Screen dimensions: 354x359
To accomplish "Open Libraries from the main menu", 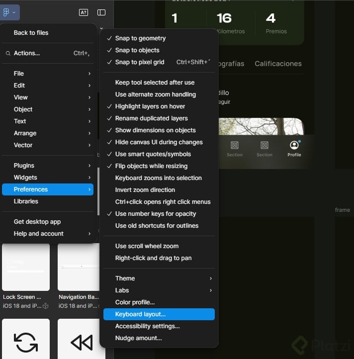I will pos(48,201).
